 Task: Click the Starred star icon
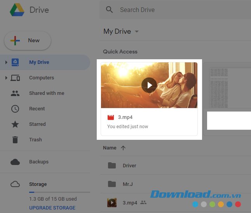(x=15, y=124)
